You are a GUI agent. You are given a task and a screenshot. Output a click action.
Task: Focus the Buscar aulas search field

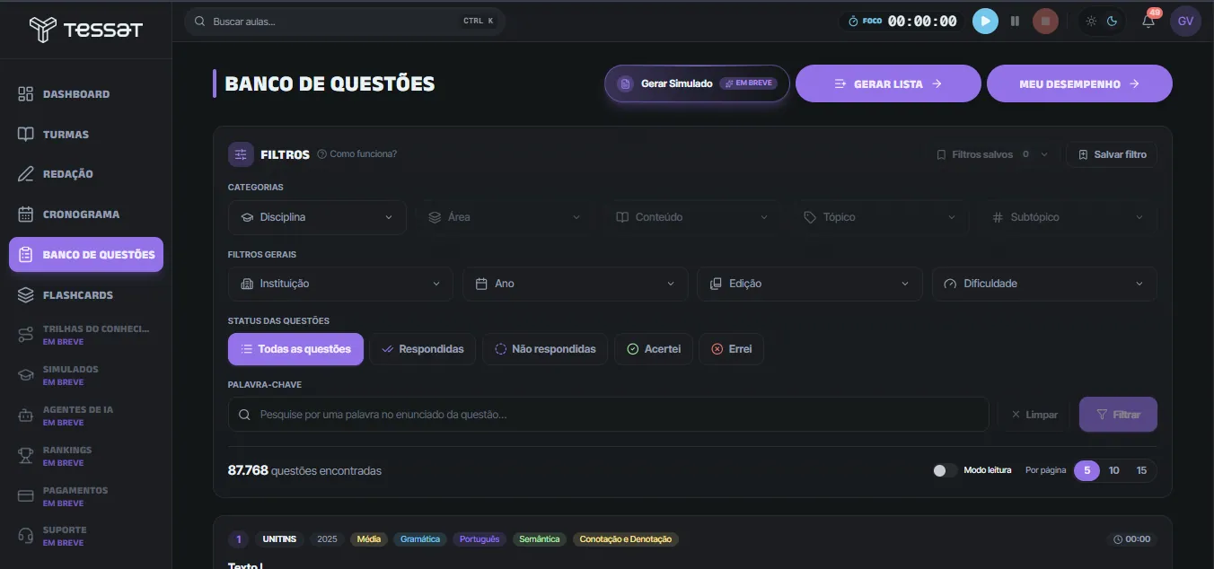[x=345, y=21]
